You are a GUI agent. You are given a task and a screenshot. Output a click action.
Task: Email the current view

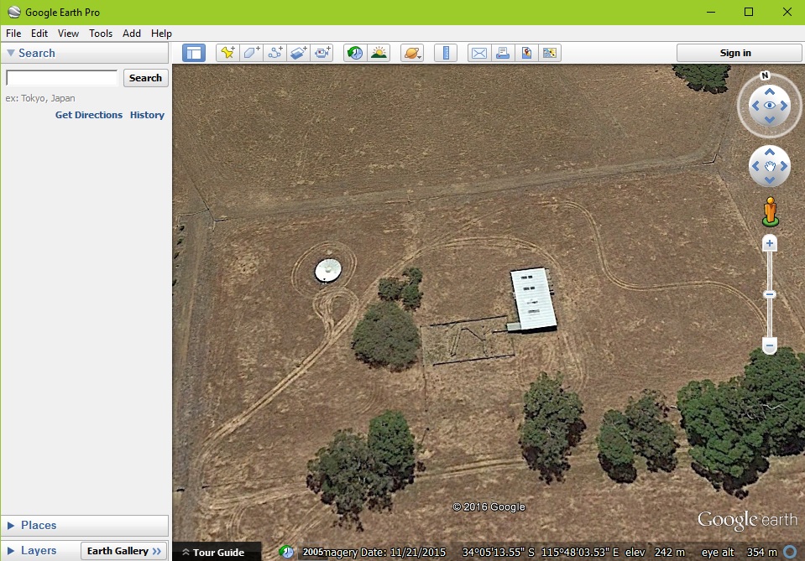(479, 53)
